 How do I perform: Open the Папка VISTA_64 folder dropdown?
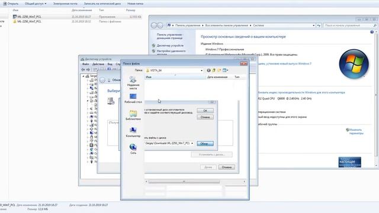pos(201,70)
